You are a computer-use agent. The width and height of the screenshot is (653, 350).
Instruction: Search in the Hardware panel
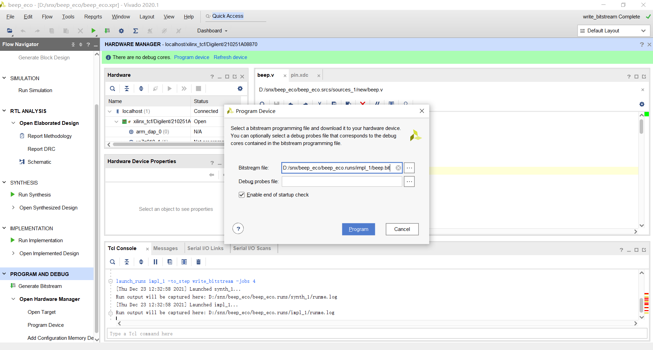[112, 89]
